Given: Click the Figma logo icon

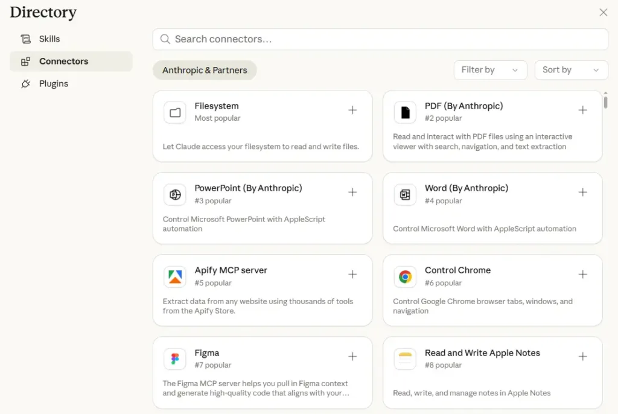Looking at the screenshot, I should click(175, 359).
